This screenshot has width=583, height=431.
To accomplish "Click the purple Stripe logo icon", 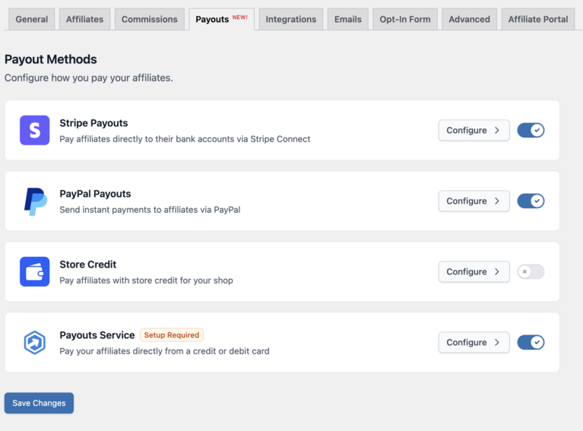I will 34,130.
